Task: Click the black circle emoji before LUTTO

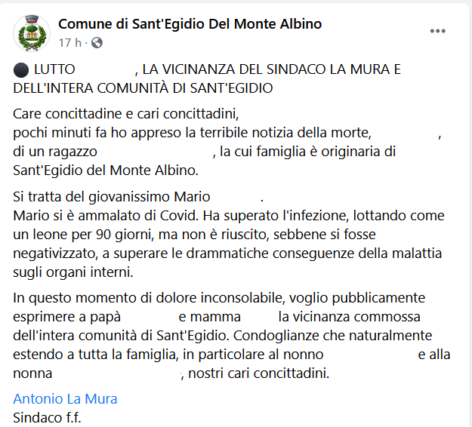Action: pyautogui.click(x=20, y=70)
